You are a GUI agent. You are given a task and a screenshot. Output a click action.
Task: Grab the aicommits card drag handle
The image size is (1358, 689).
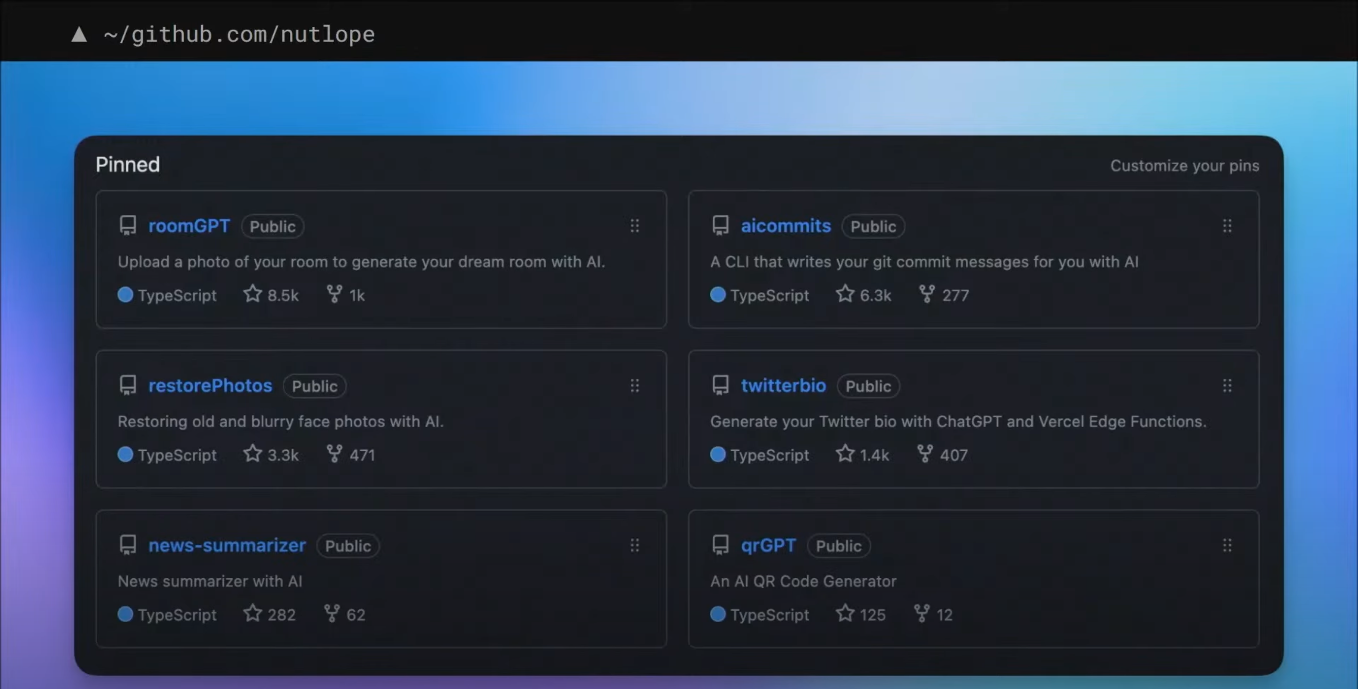tap(1227, 226)
